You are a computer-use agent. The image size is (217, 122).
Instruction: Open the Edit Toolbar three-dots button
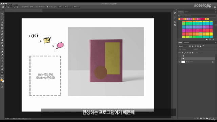[x=2, y=75]
